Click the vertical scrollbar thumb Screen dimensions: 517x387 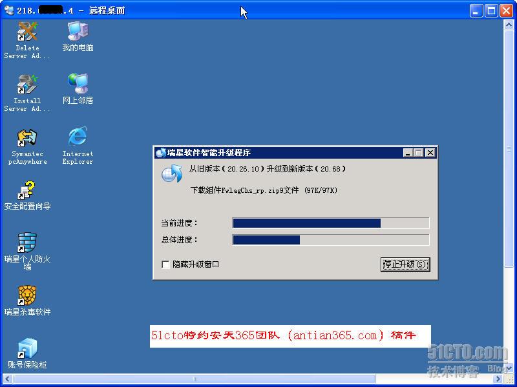point(509,148)
